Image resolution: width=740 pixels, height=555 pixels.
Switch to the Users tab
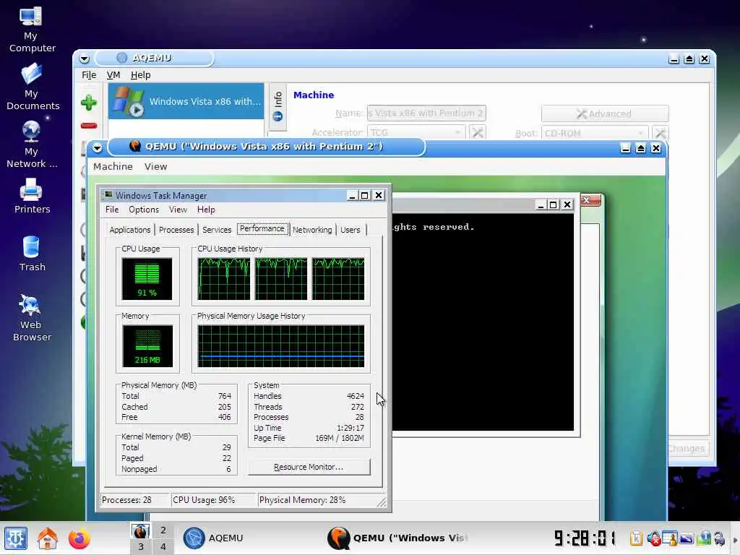coord(350,230)
